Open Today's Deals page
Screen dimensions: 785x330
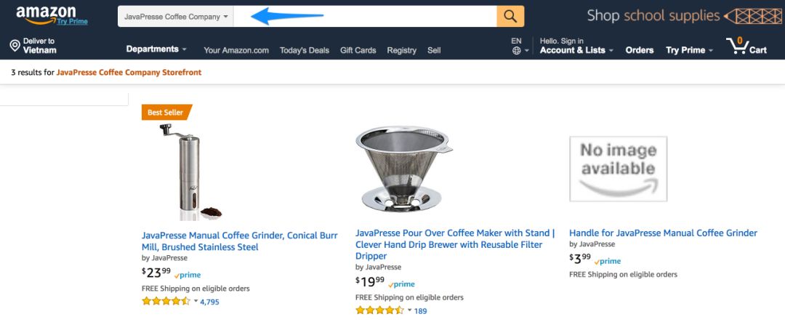click(305, 50)
